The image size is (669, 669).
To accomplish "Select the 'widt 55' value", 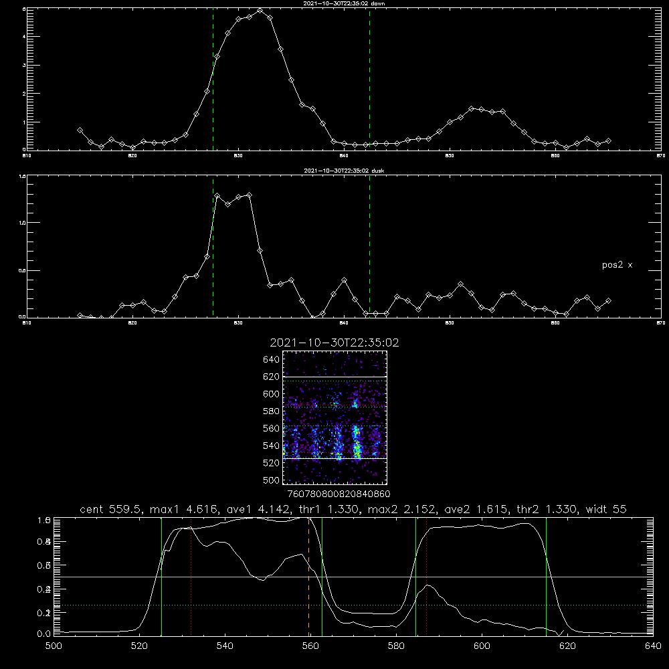I will [x=606, y=509].
